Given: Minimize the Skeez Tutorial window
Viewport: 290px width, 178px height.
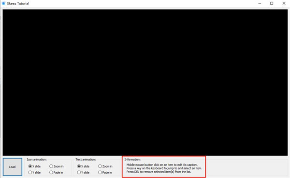Looking at the screenshot, I should [260, 3].
